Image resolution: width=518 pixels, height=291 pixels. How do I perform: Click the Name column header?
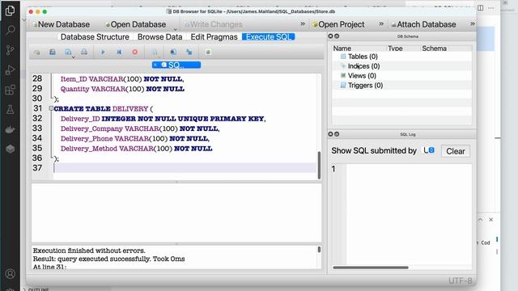point(359,48)
